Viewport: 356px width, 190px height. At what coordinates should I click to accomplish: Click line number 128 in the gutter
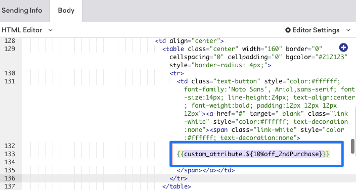coord(10,41)
